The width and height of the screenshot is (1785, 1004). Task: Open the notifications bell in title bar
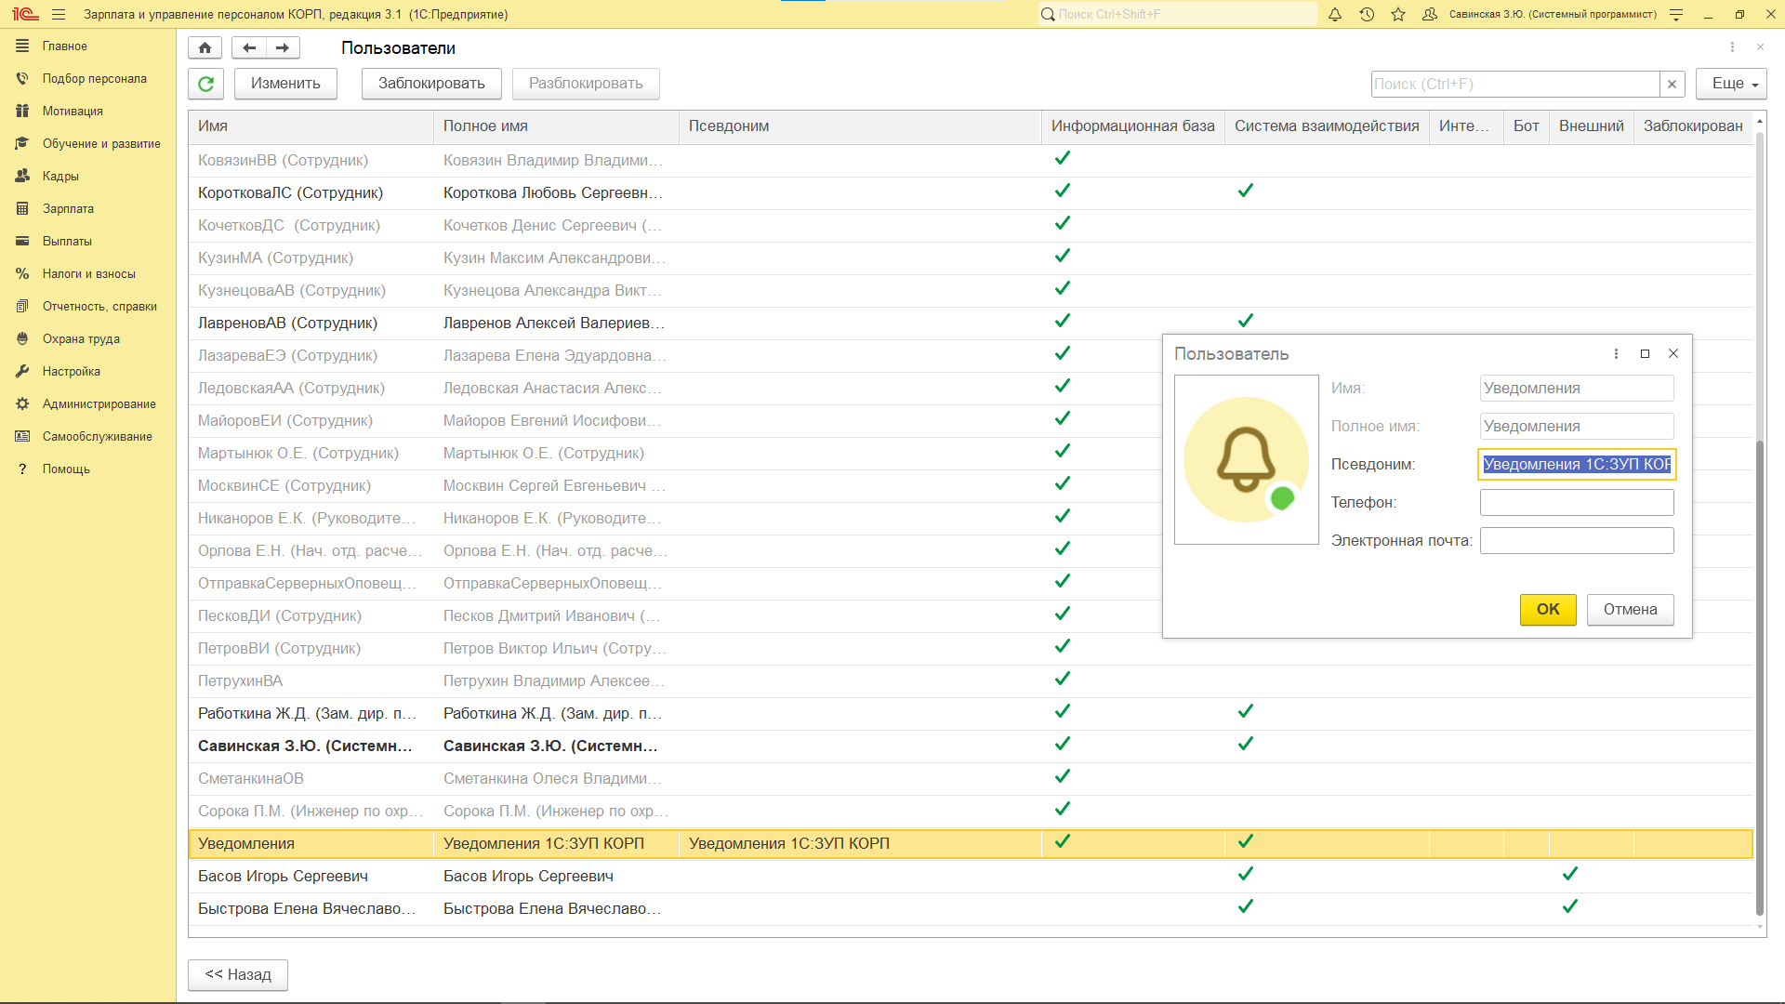[x=1335, y=14]
